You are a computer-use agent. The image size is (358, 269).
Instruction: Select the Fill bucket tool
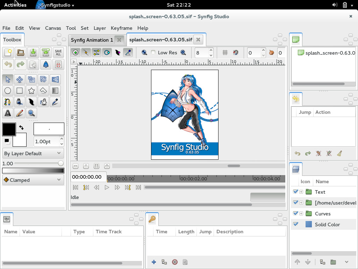pyautogui.click(x=43, y=102)
